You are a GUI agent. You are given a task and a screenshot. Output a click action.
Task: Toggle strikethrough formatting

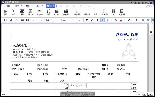(115, 20)
